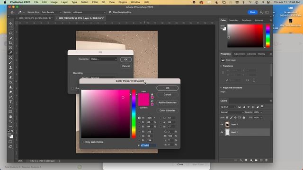Click OK in the Fill dialog

pyautogui.click(x=126, y=59)
